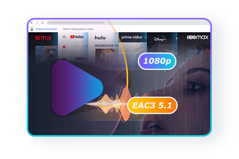This screenshot has width=239, height=159.
Task: Click the browser forward arrow
Action: [x=37, y=23]
